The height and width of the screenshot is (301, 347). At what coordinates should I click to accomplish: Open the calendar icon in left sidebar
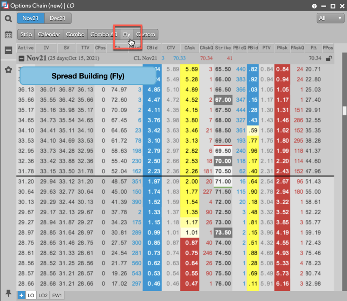(8, 35)
